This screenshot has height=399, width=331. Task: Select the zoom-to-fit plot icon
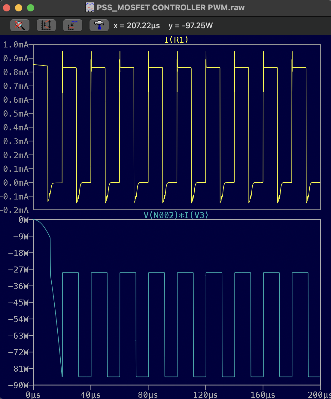point(72,25)
